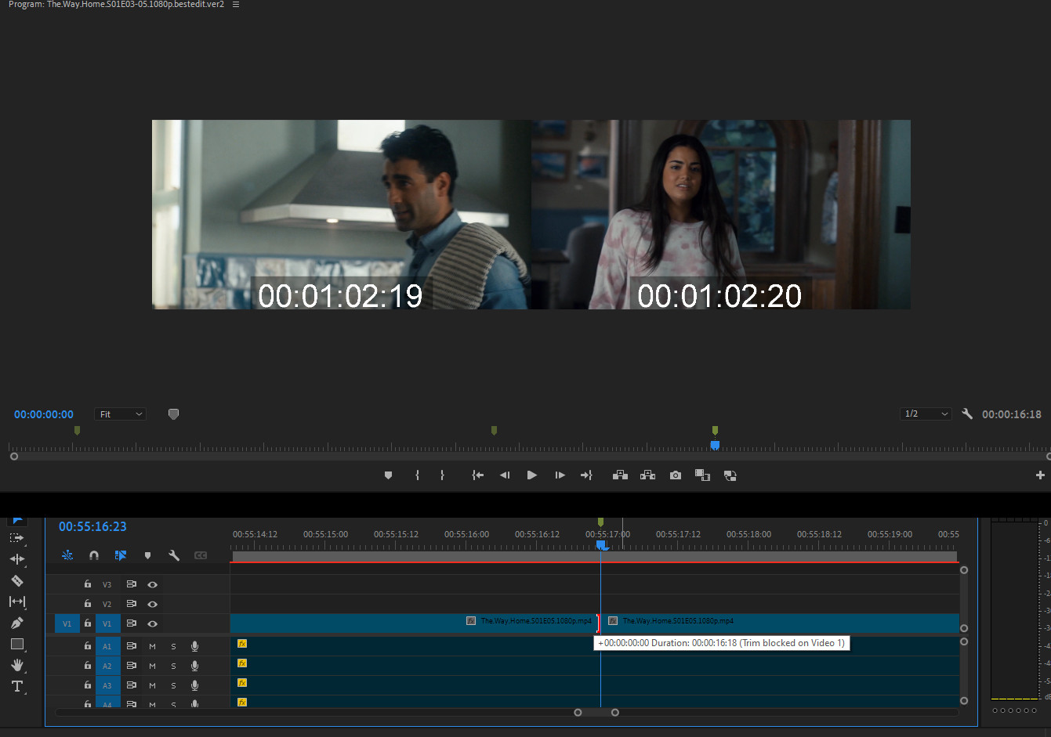
Task: Mute audio track A2
Action: pos(152,666)
